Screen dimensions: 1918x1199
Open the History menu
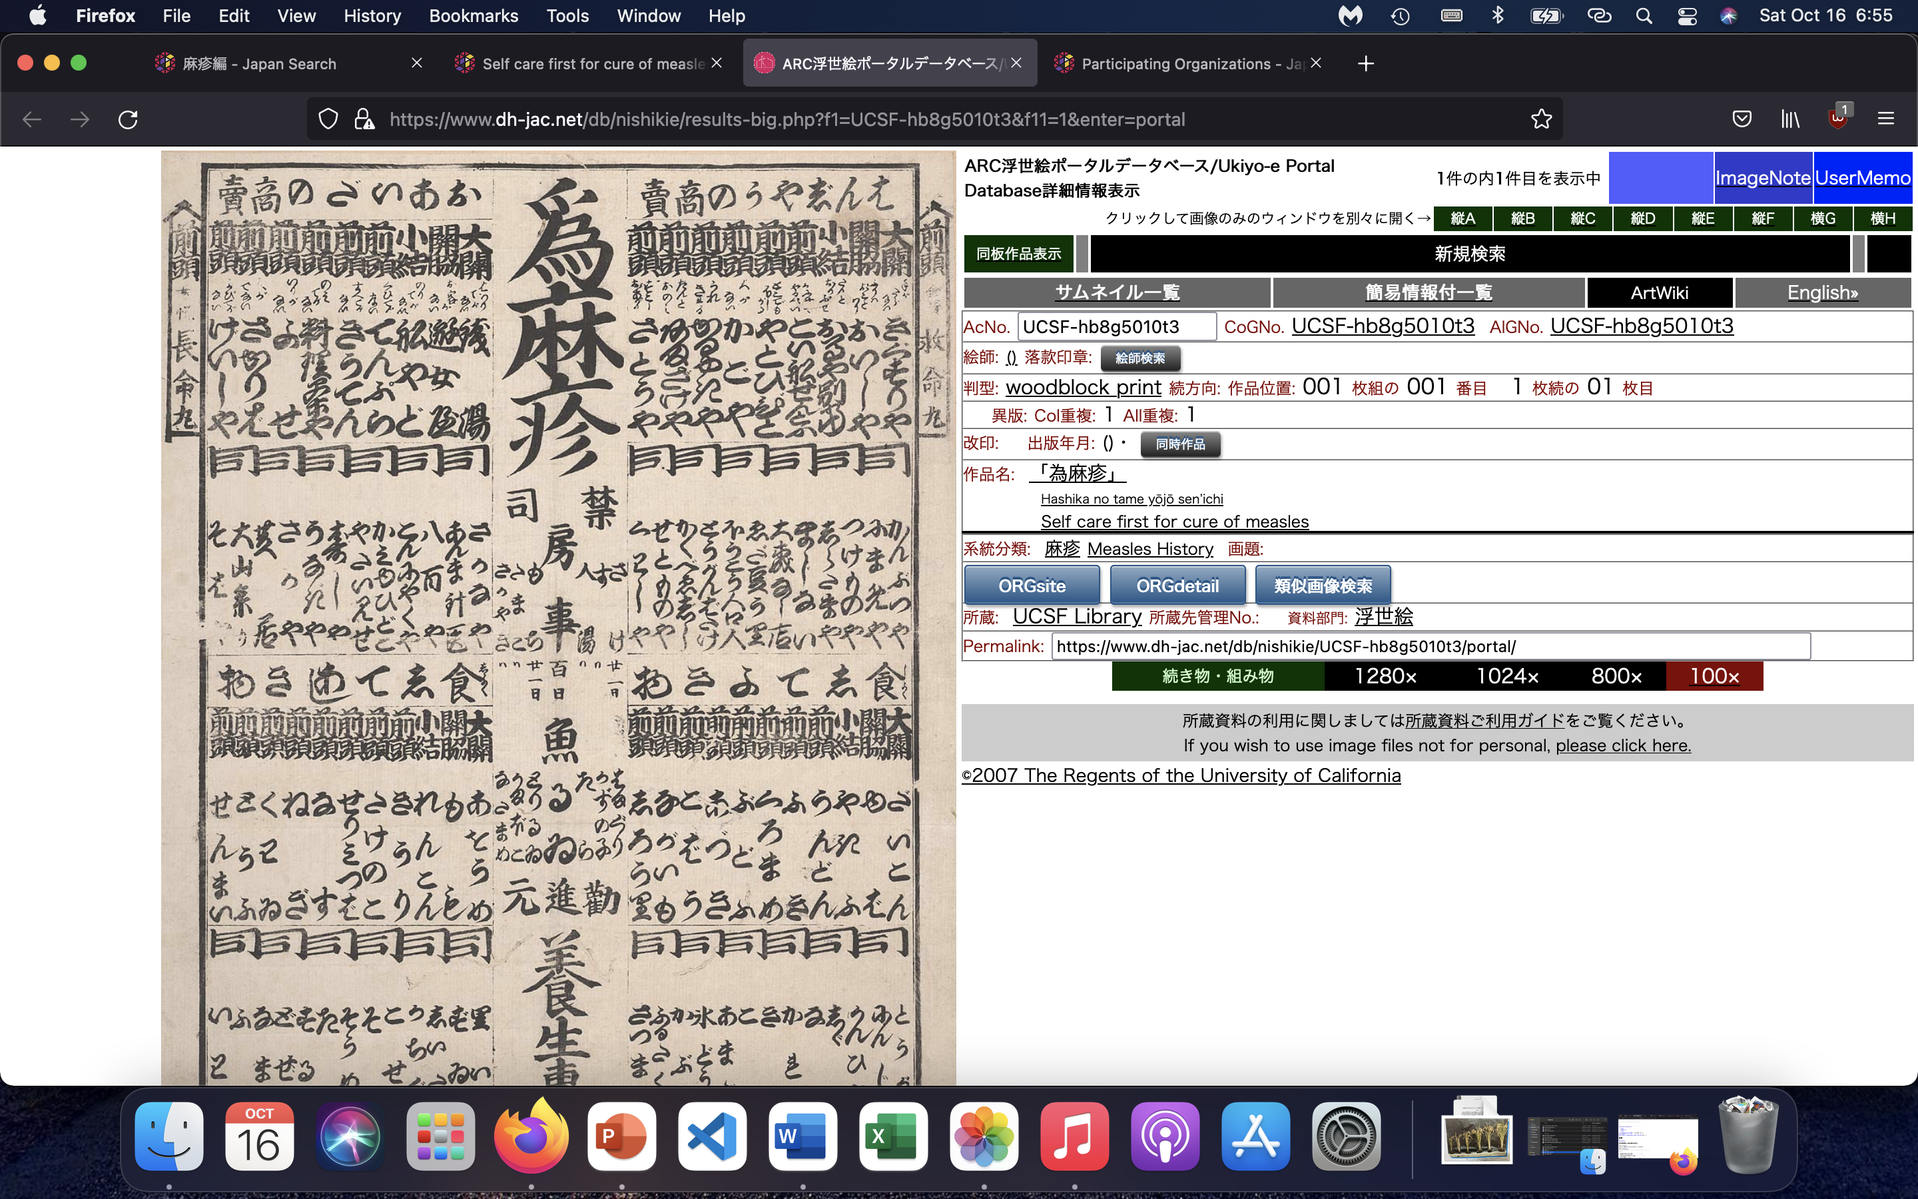(372, 16)
